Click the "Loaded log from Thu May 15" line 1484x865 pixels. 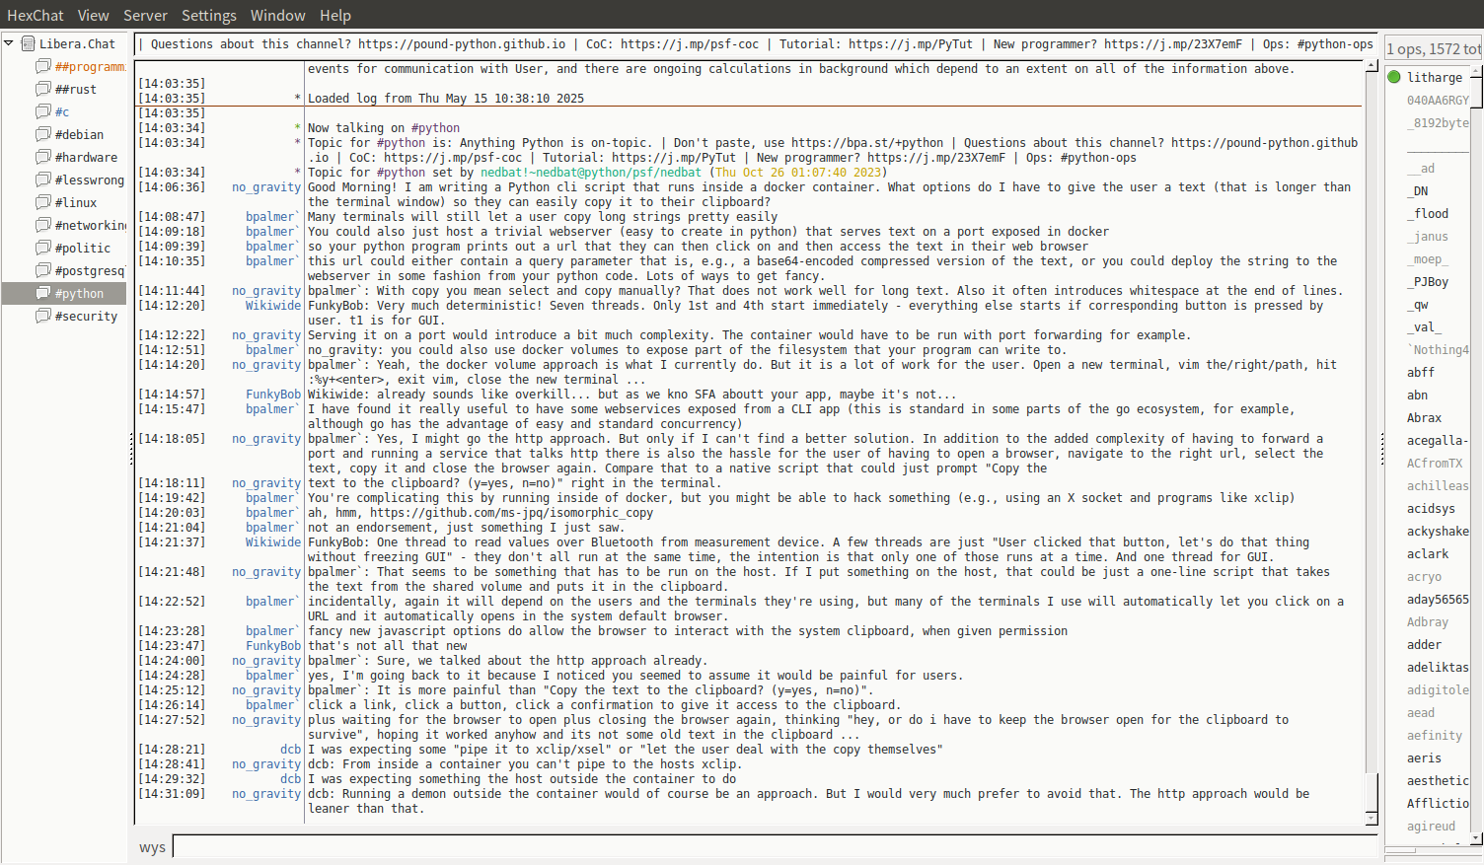pyautogui.click(x=446, y=98)
